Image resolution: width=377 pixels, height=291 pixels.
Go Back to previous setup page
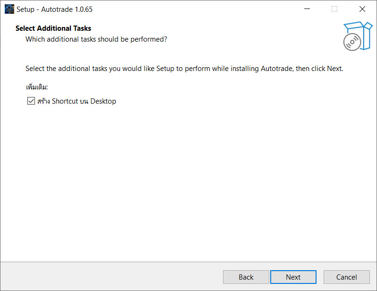(x=246, y=277)
